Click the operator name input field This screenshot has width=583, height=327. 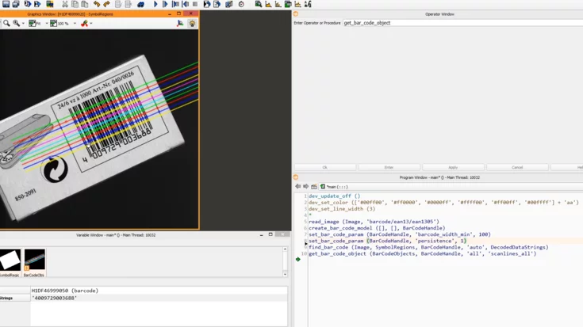point(460,23)
